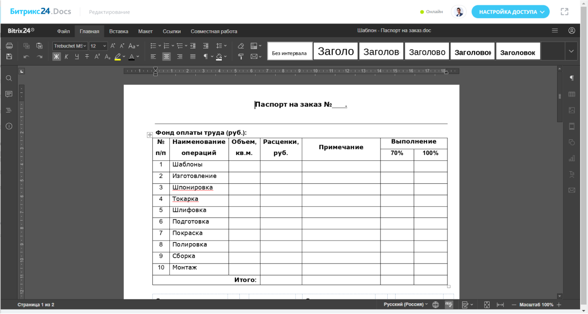The width and height of the screenshot is (588, 314).
Task: Open Table settings in right sidebar
Action: point(571,94)
